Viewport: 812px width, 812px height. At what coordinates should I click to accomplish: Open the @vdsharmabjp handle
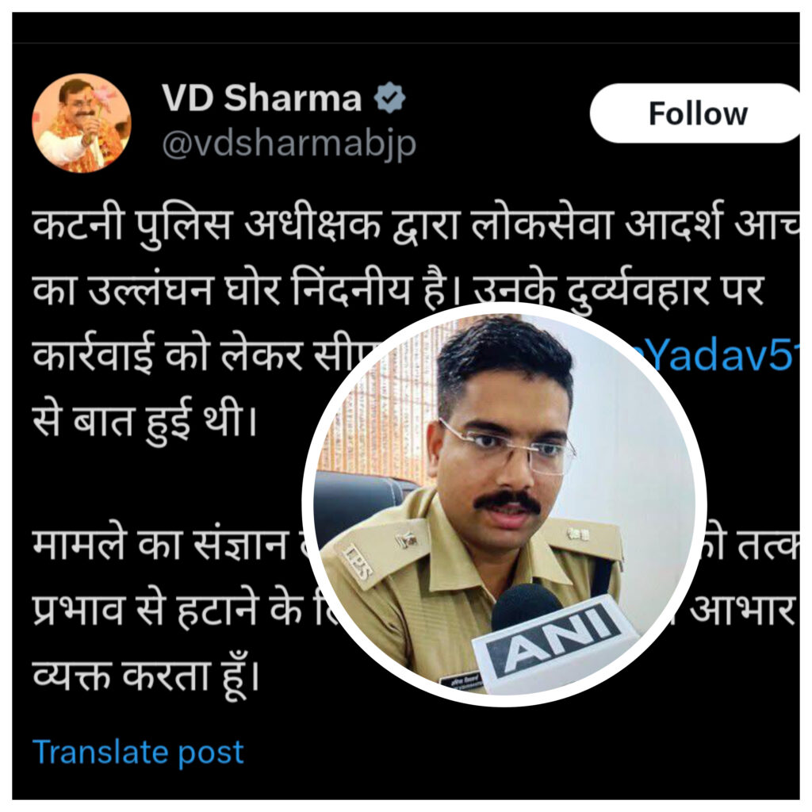pyautogui.click(x=289, y=145)
